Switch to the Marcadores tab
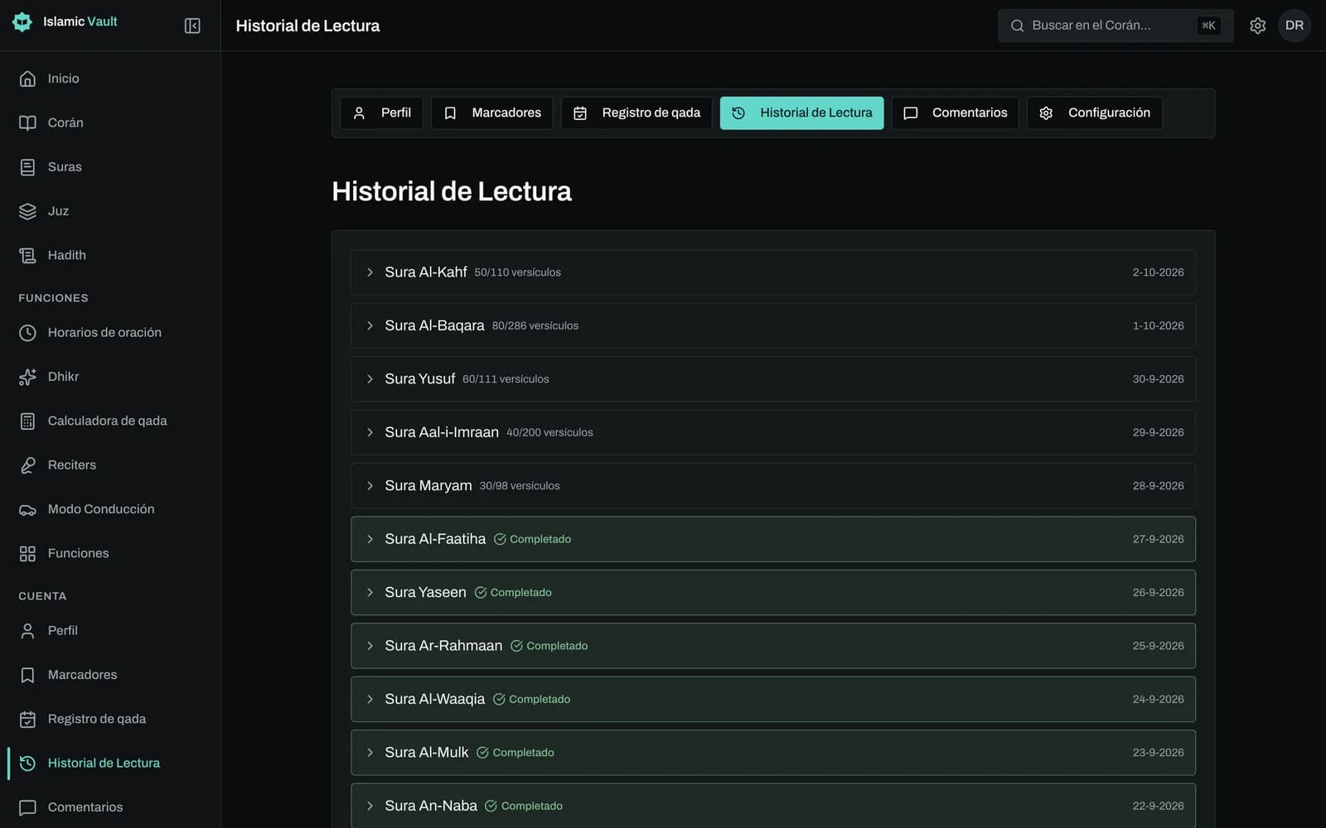This screenshot has height=828, width=1326. click(492, 113)
